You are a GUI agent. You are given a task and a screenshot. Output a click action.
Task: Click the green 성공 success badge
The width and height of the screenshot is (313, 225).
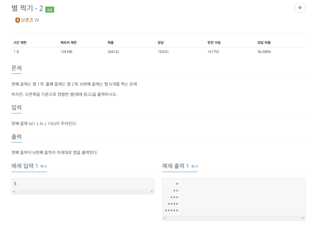click(49, 9)
